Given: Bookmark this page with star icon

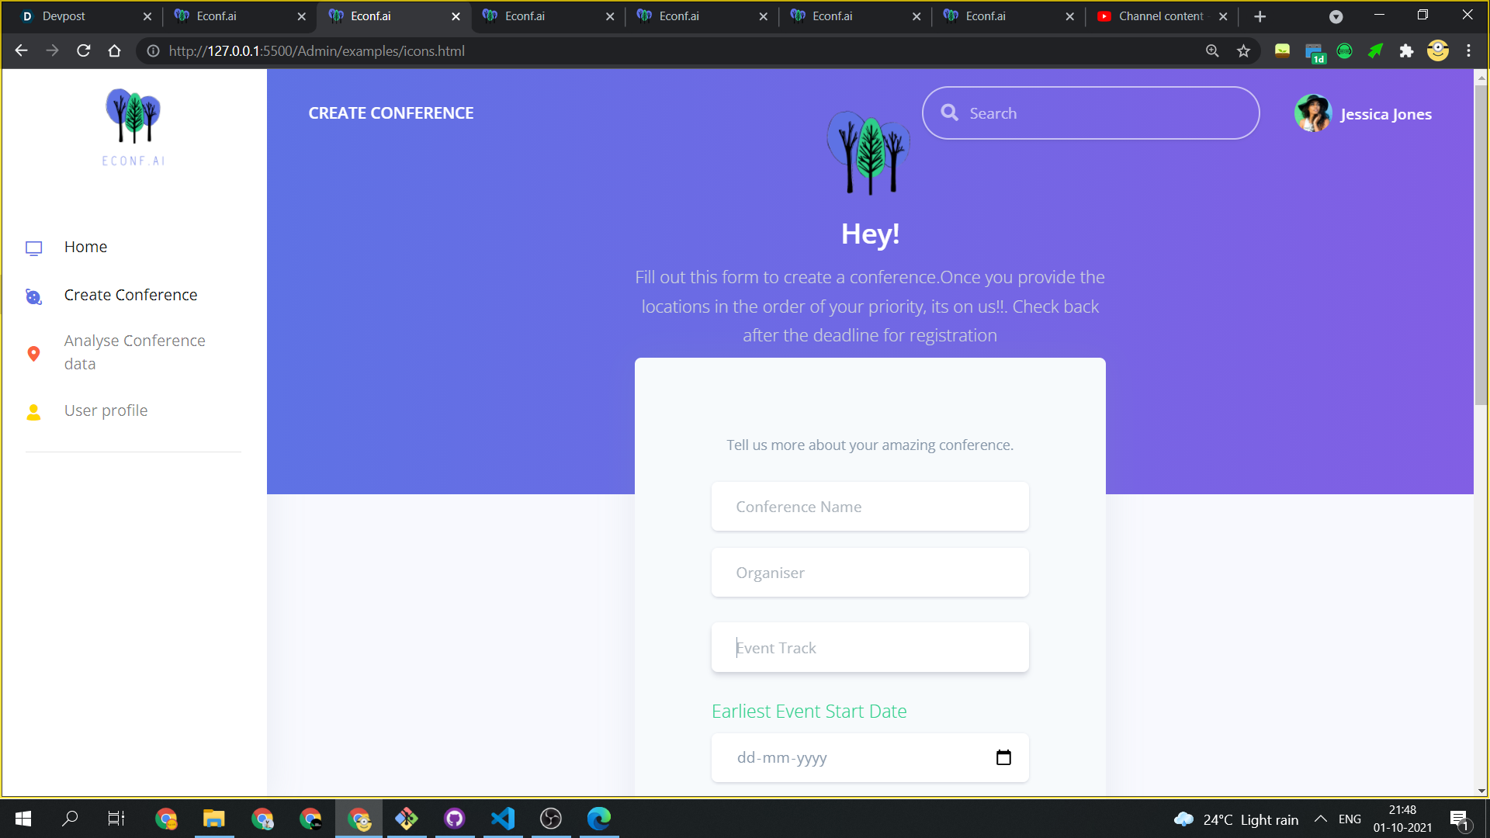Looking at the screenshot, I should click(1243, 51).
